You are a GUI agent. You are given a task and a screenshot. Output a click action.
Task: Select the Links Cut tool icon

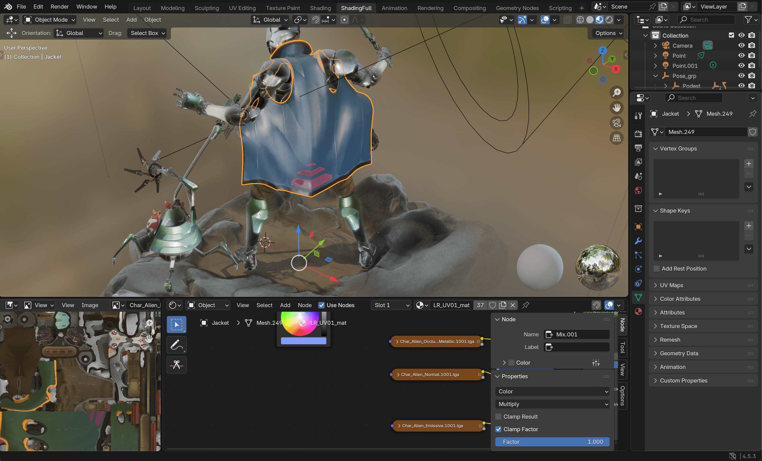177,365
